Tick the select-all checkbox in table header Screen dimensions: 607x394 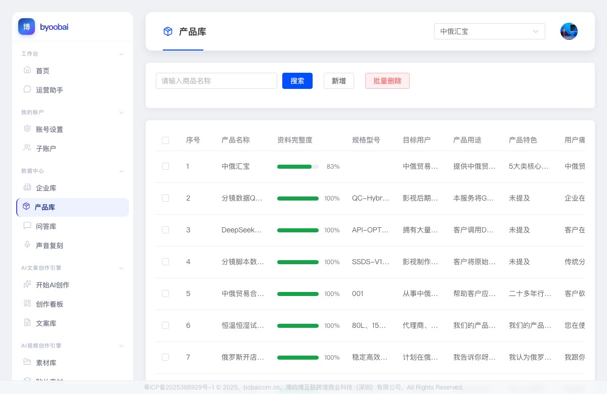click(x=165, y=140)
